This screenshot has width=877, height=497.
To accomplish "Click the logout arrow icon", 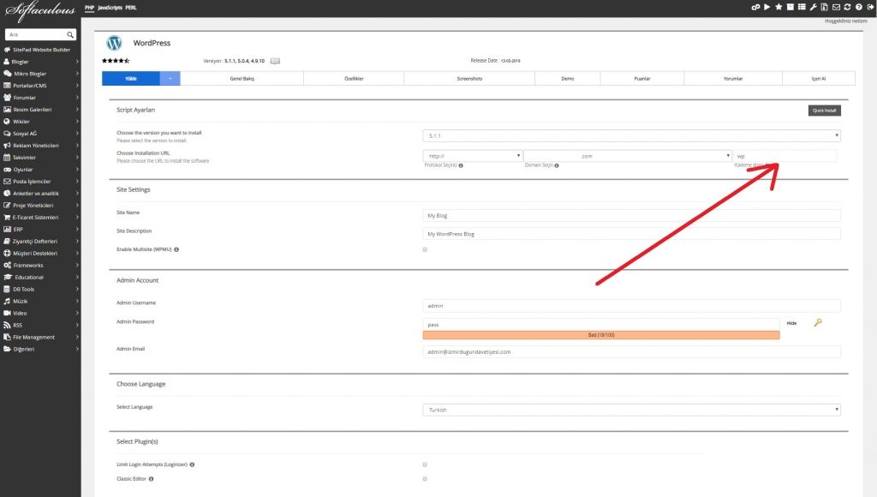I will click(870, 7).
